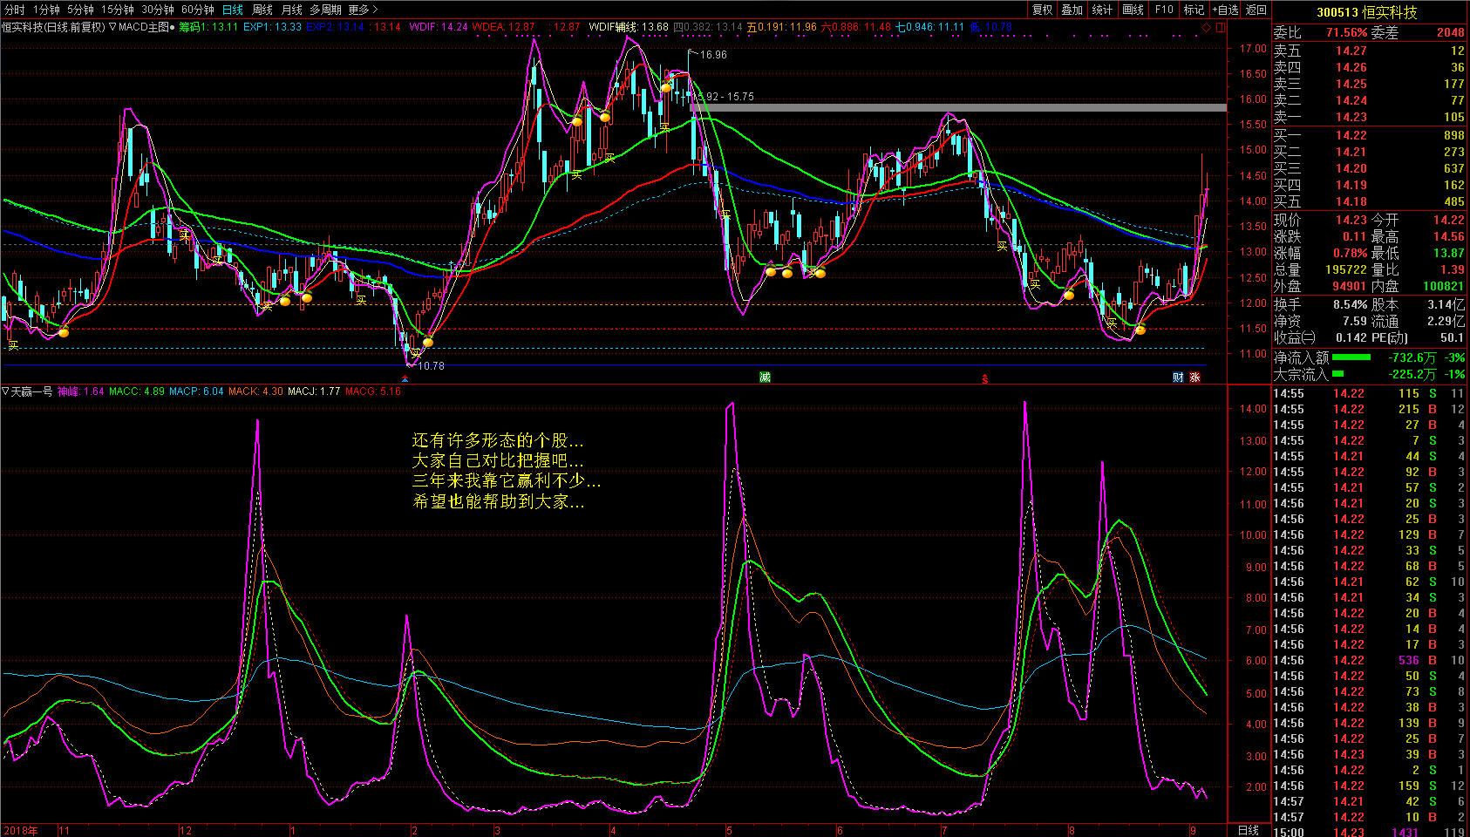Click the red diamond icon above price axis
The image size is (1470, 837).
coord(1207,27)
